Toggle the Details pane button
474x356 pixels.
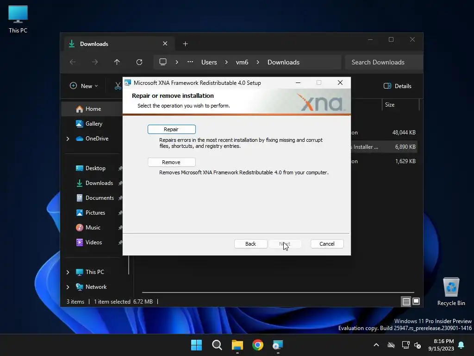[x=398, y=86]
